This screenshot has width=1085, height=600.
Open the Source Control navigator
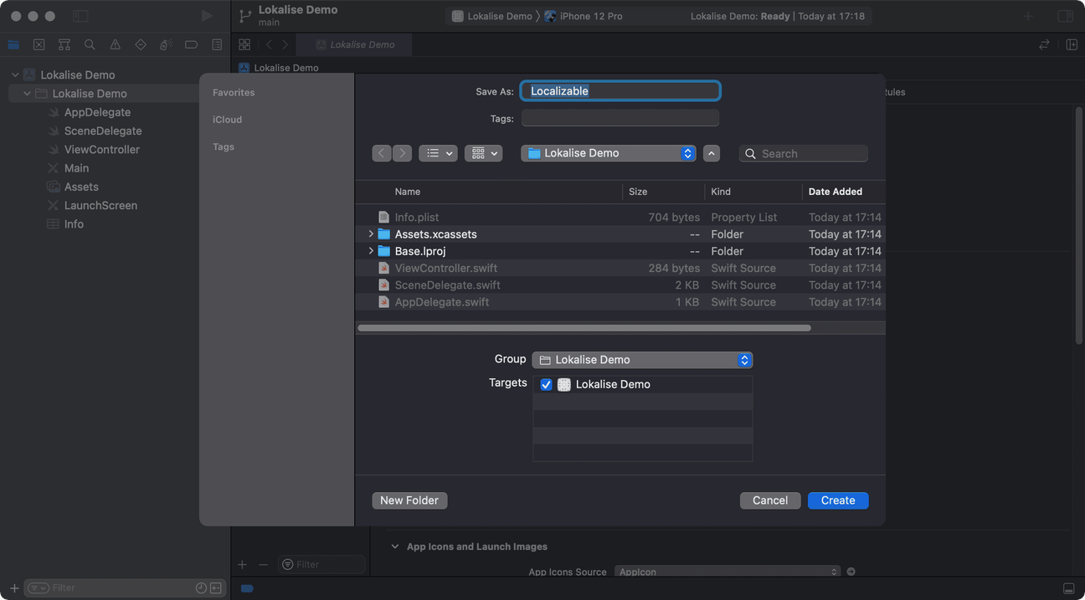pyautogui.click(x=39, y=44)
